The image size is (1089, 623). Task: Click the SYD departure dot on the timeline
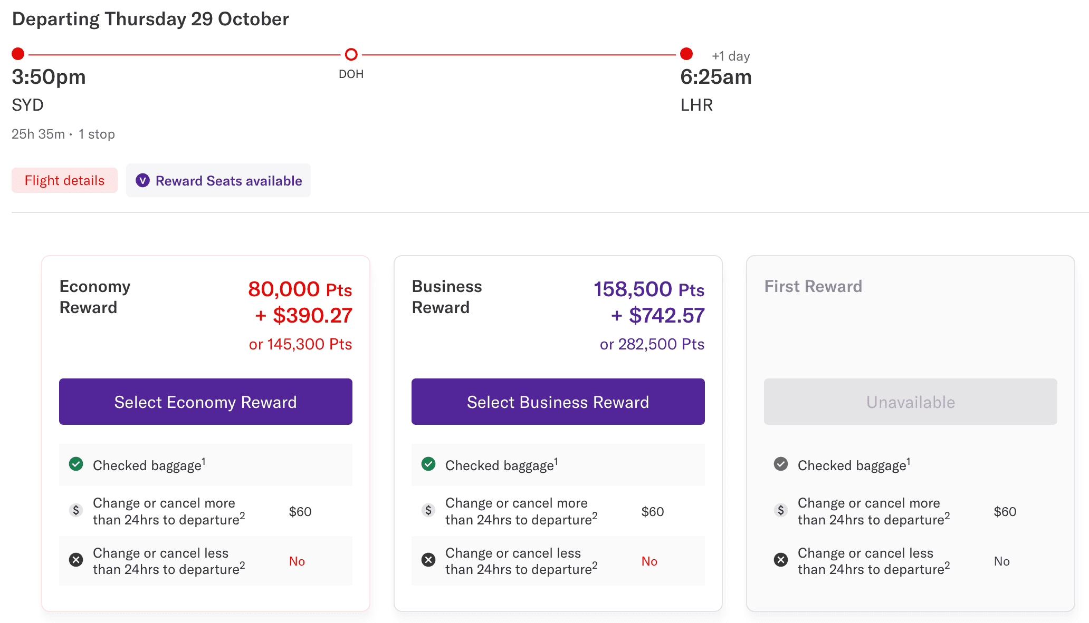(x=17, y=53)
